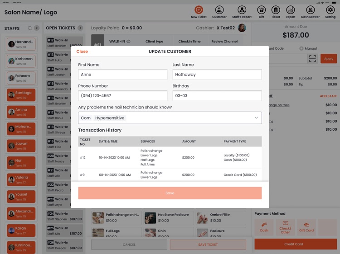Click transaction row ticket #9
The width and height of the screenshot is (340, 254).
pyautogui.click(x=170, y=174)
